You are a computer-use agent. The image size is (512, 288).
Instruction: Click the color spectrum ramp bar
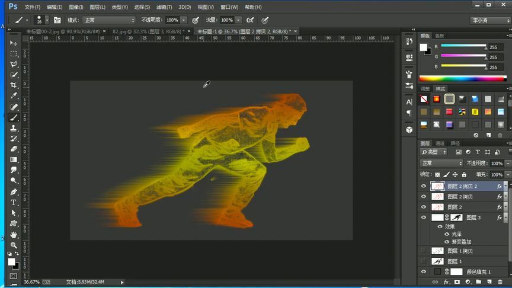click(x=462, y=78)
